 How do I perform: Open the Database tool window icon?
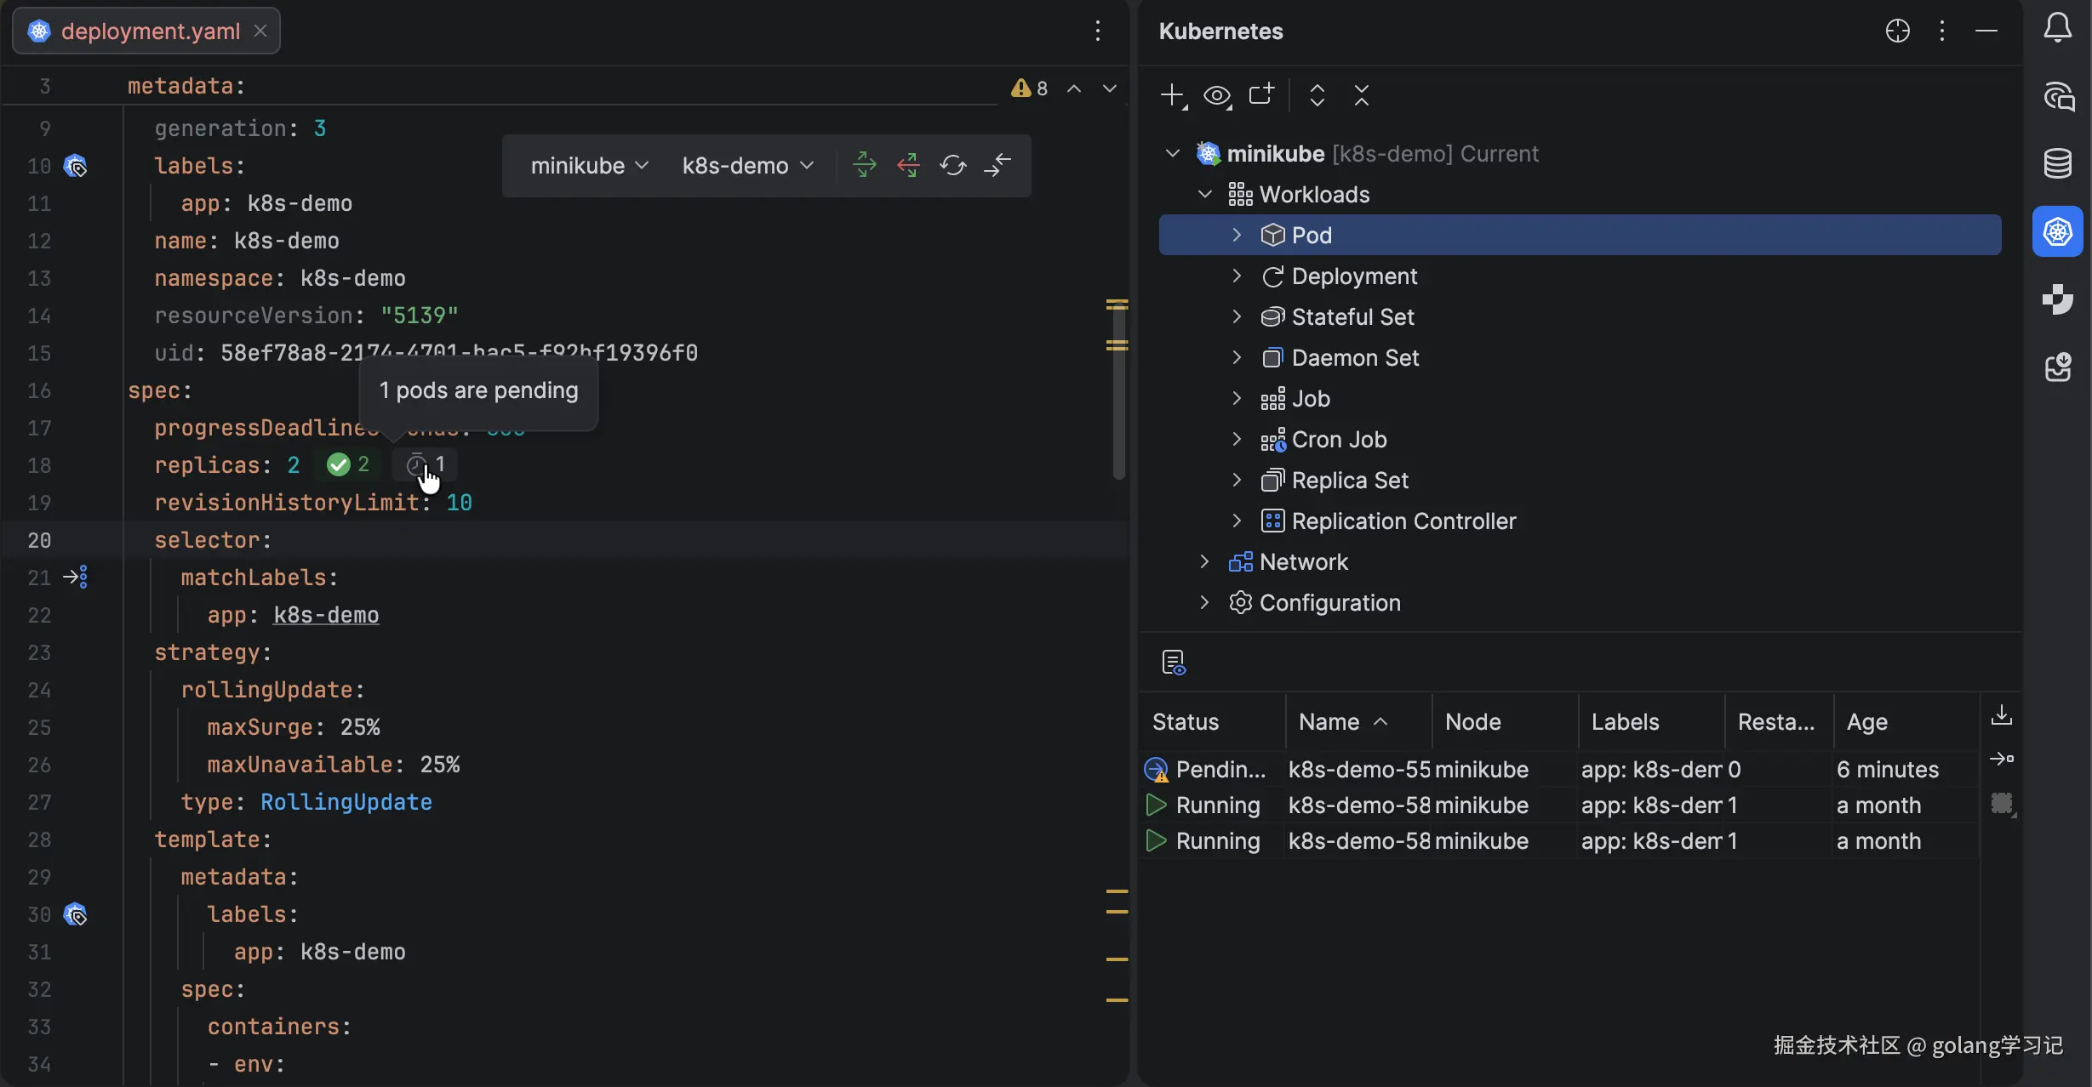click(x=2058, y=163)
